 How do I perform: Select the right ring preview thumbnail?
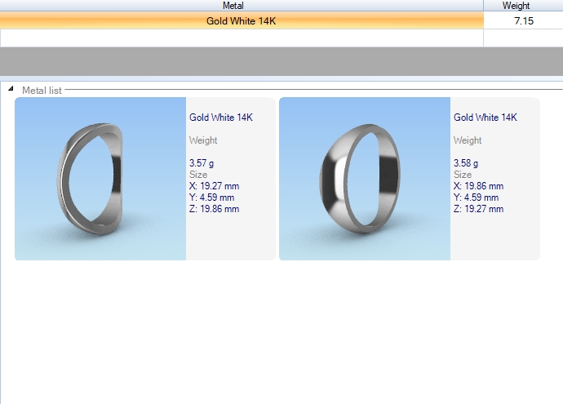(365, 179)
